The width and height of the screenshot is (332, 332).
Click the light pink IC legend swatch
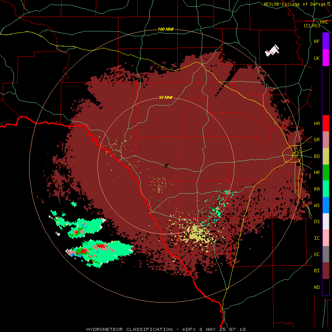326,238
